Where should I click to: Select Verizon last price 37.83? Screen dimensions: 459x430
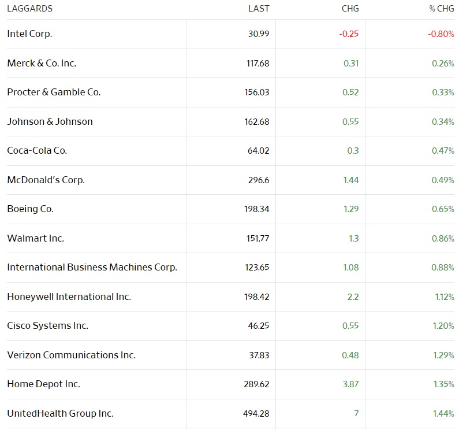coord(259,355)
